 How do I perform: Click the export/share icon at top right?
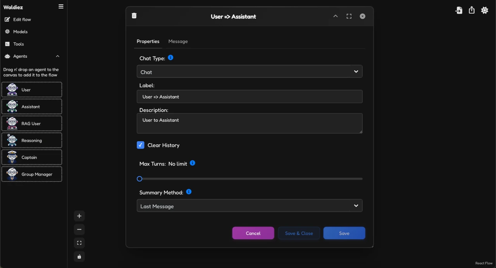(x=472, y=10)
